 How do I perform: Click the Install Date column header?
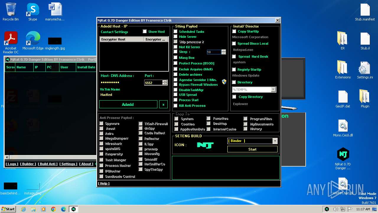pyautogui.click(x=86, y=67)
